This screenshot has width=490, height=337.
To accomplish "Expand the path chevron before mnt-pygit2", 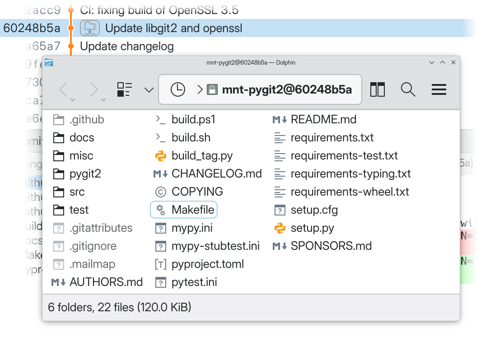I will point(200,89).
